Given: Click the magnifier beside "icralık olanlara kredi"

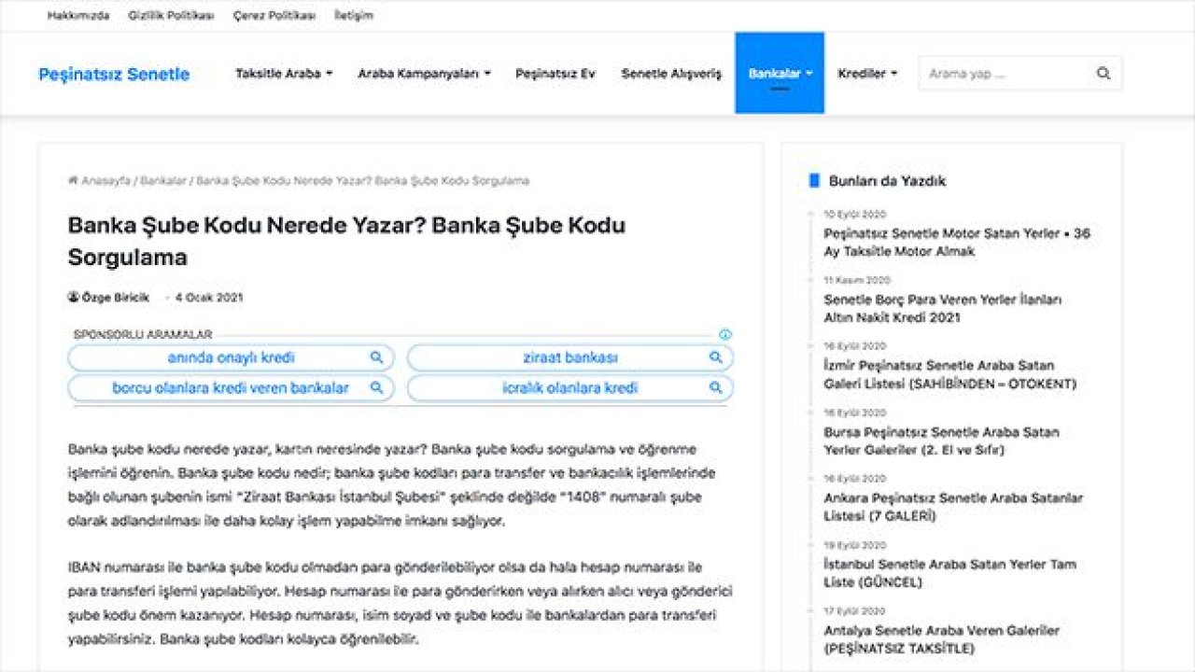Looking at the screenshot, I should pyautogui.click(x=716, y=387).
